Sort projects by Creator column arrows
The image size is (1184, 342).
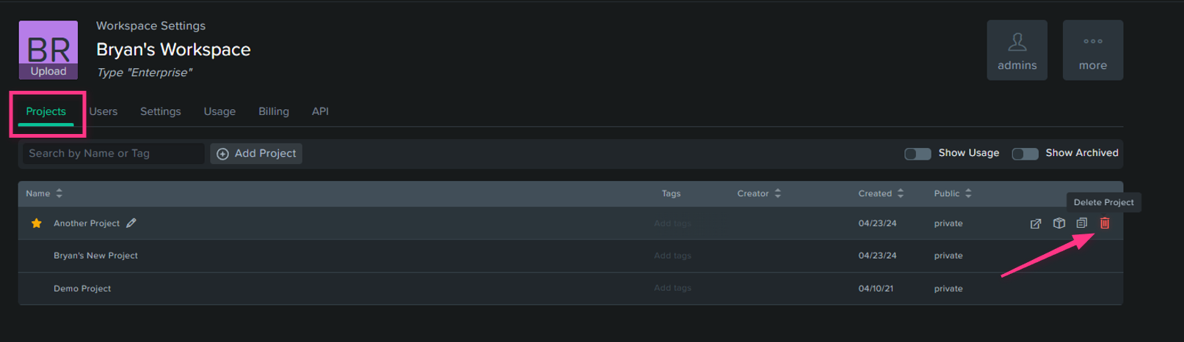(x=778, y=193)
